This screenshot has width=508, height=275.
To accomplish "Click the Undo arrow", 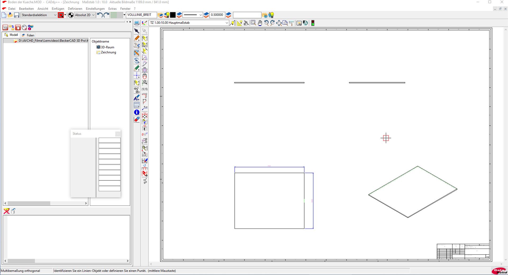I will tap(100, 15).
